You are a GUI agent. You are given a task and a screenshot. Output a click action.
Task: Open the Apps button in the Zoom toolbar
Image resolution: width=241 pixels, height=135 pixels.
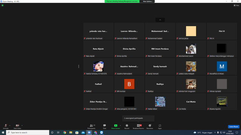pos(160,126)
